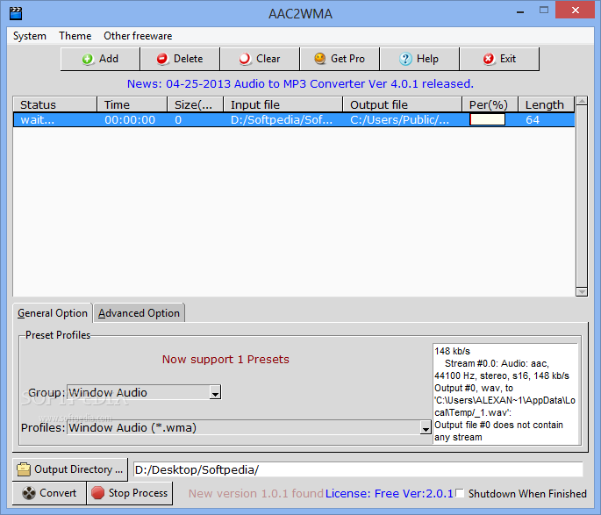The width and height of the screenshot is (601, 515).
Task: Open the Theme menu
Action: tap(75, 36)
